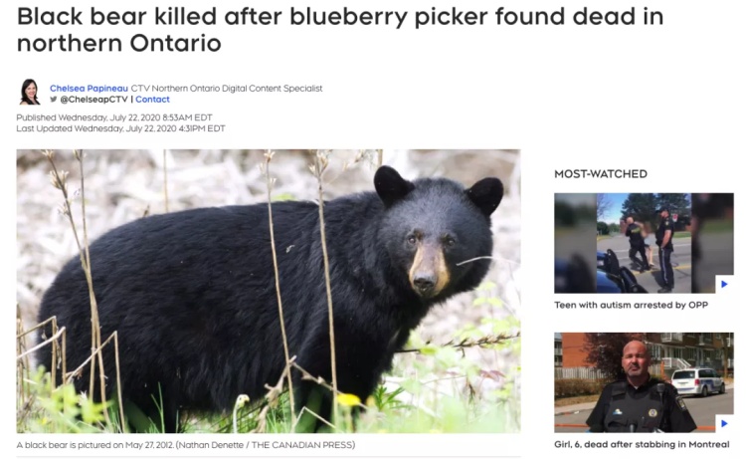Open the police officer Montreal video thumbnail
This screenshot has width=746, height=459.
[x=644, y=382]
